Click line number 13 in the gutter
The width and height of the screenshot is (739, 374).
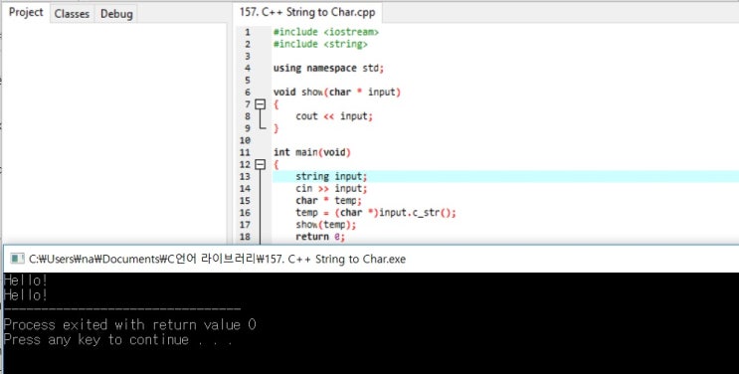(245, 176)
